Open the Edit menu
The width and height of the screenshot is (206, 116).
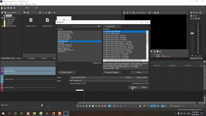point(6,4)
